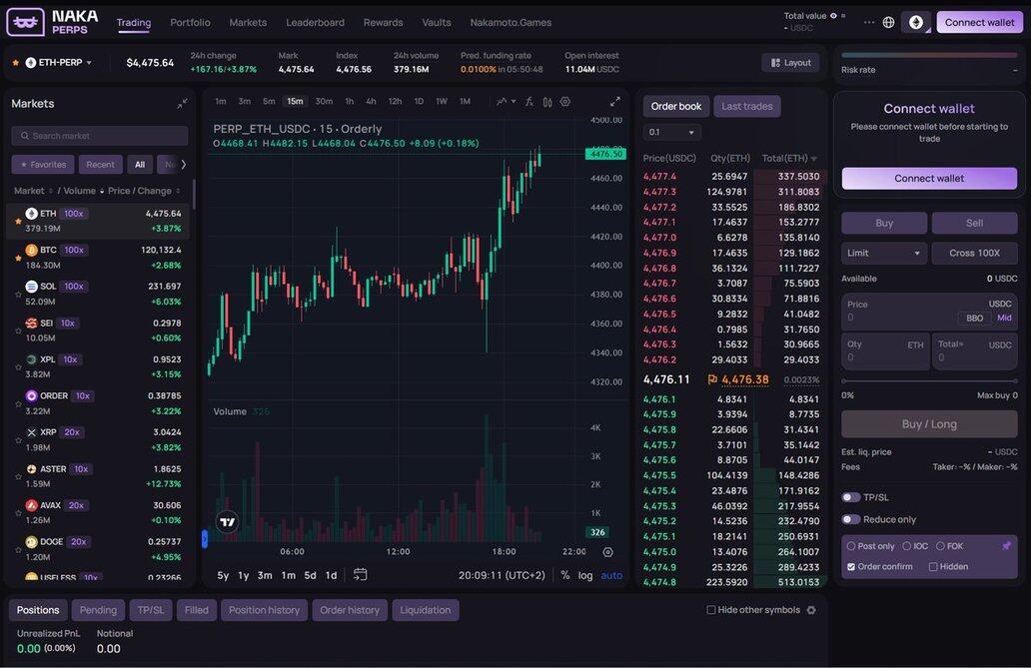The height and width of the screenshot is (668, 1031).
Task: Expand the order book 0.1 precision dropdown
Action: 671,132
